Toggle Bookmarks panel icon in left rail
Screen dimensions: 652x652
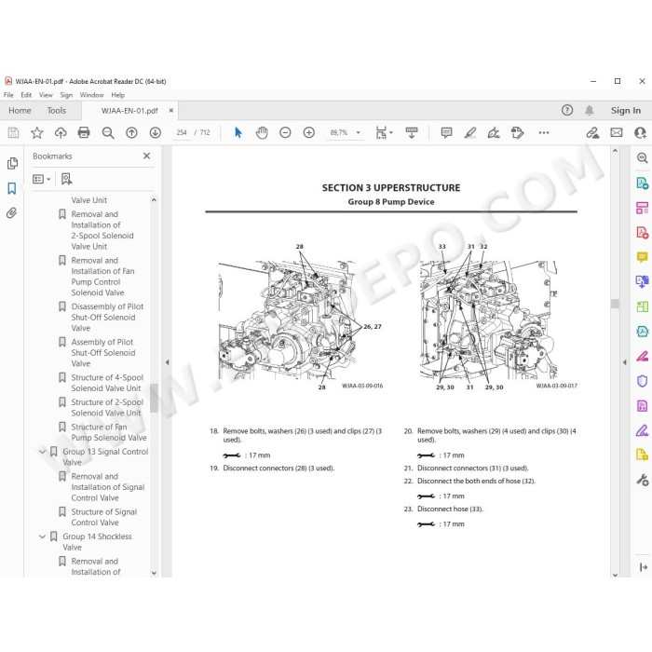(12, 188)
